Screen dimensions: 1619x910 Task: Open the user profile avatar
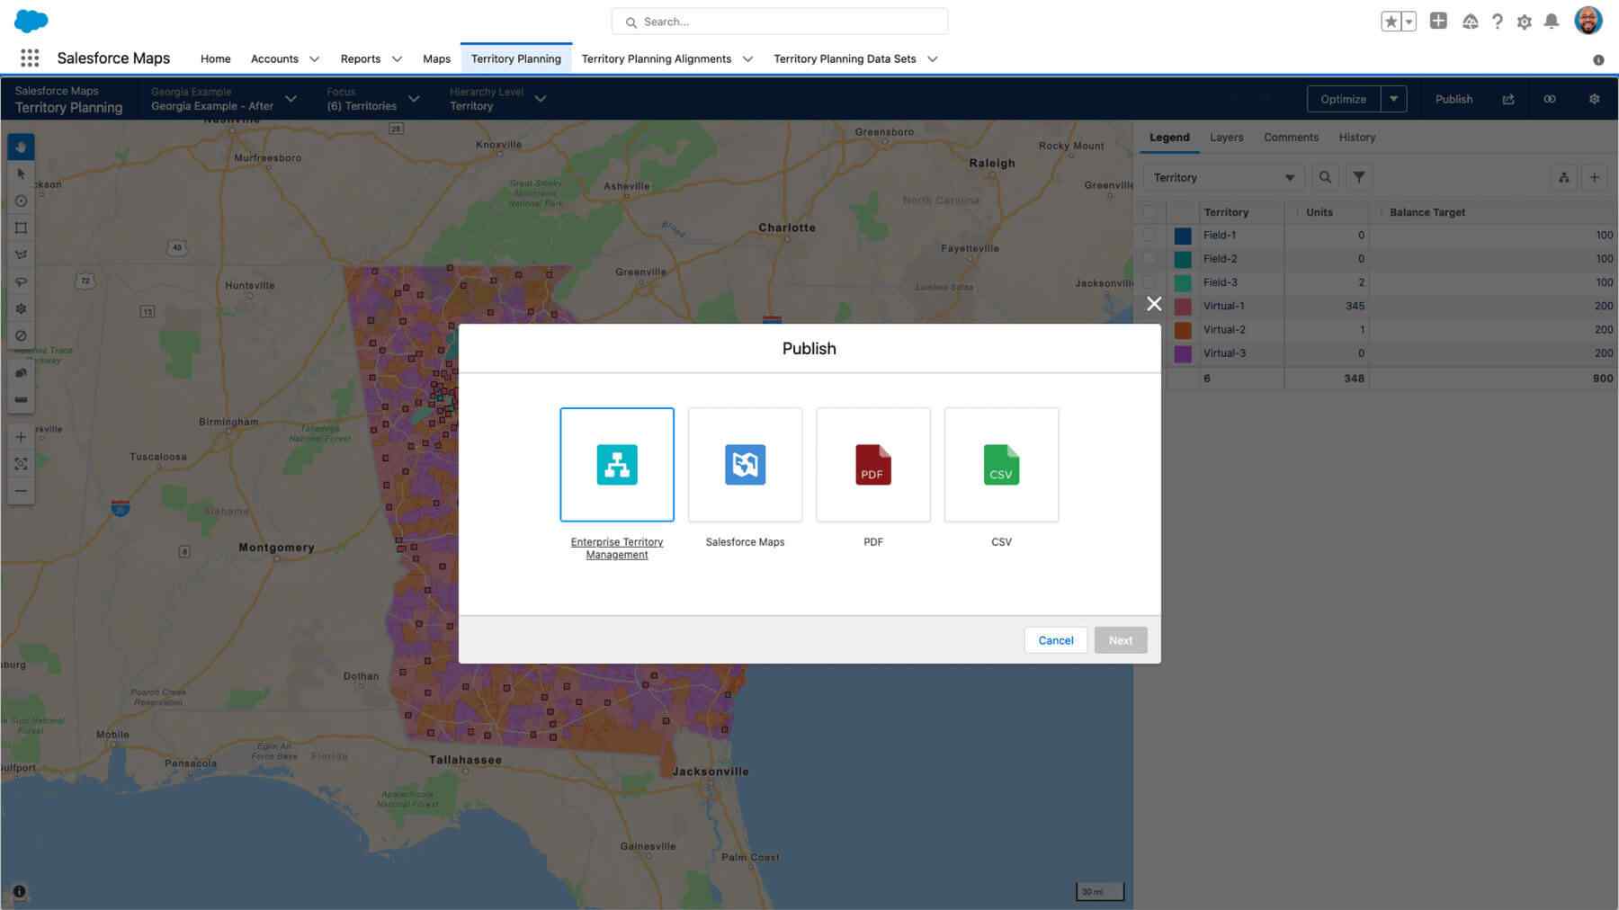pos(1588,21)
